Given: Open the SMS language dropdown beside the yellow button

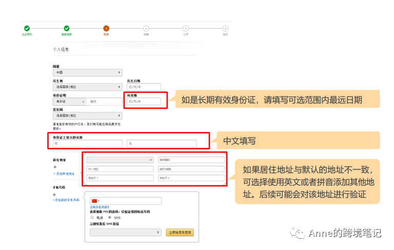Looking at the screenshot, I should point(126,233).
